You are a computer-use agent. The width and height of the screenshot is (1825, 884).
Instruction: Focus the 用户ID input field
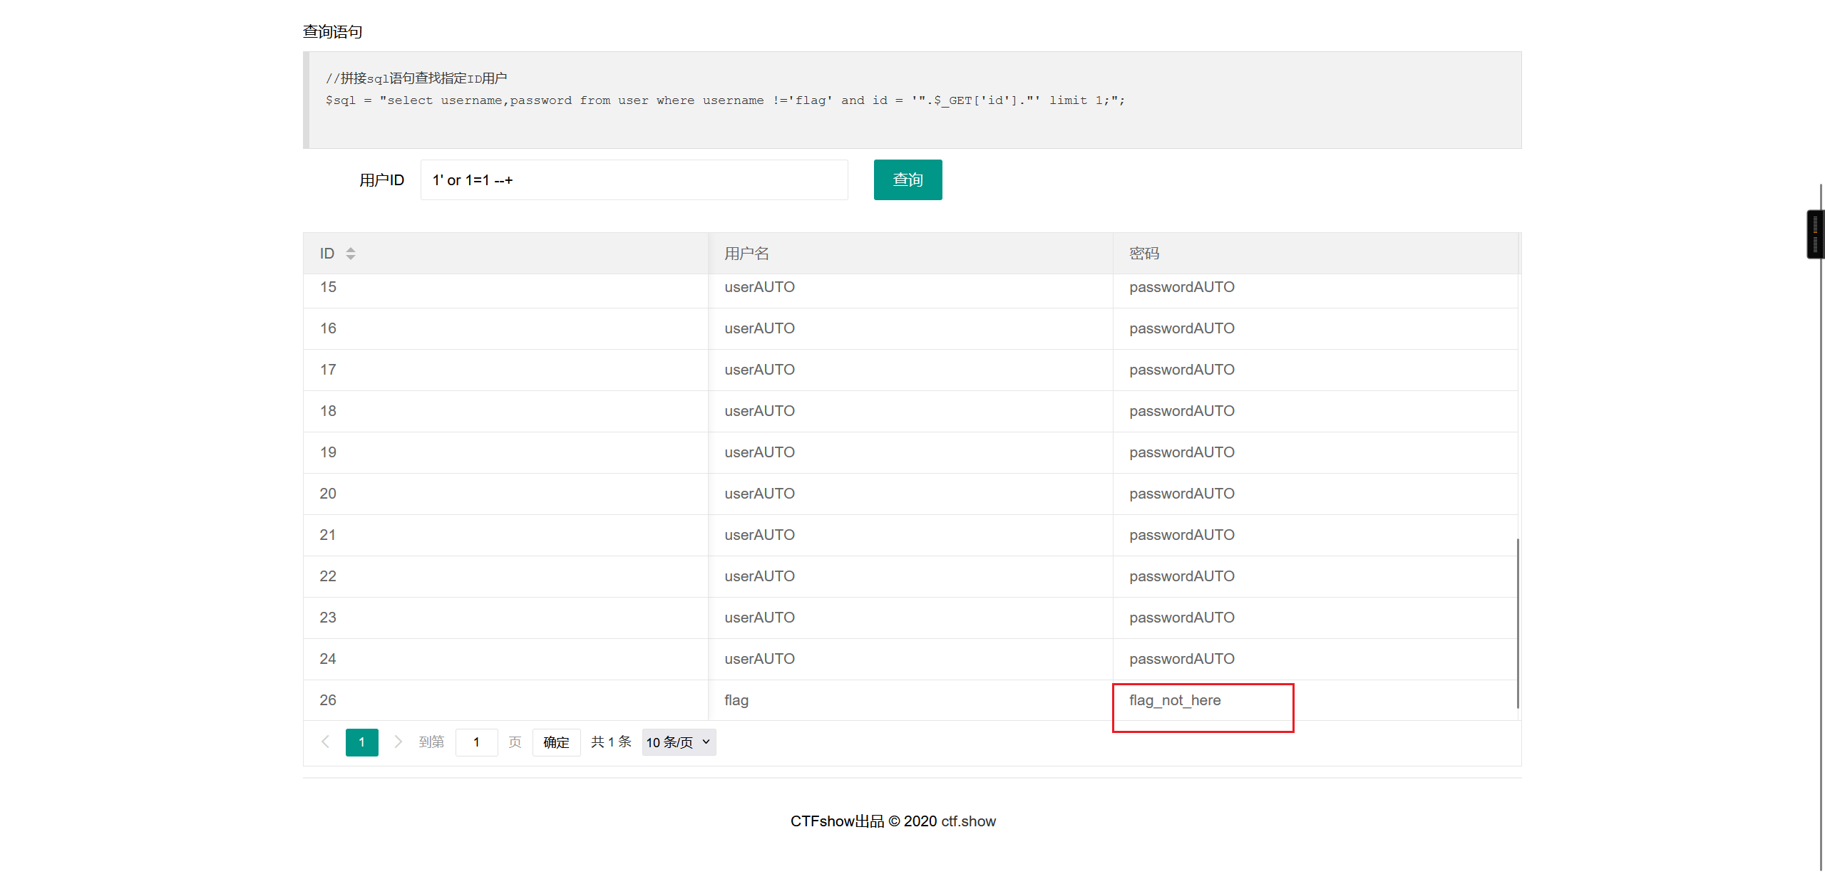tap(633, 180)
